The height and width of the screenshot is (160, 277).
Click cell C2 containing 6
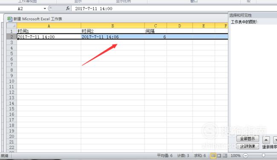click(156, 36)
